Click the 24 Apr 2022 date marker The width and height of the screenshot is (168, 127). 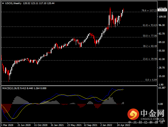pos(123,125)
